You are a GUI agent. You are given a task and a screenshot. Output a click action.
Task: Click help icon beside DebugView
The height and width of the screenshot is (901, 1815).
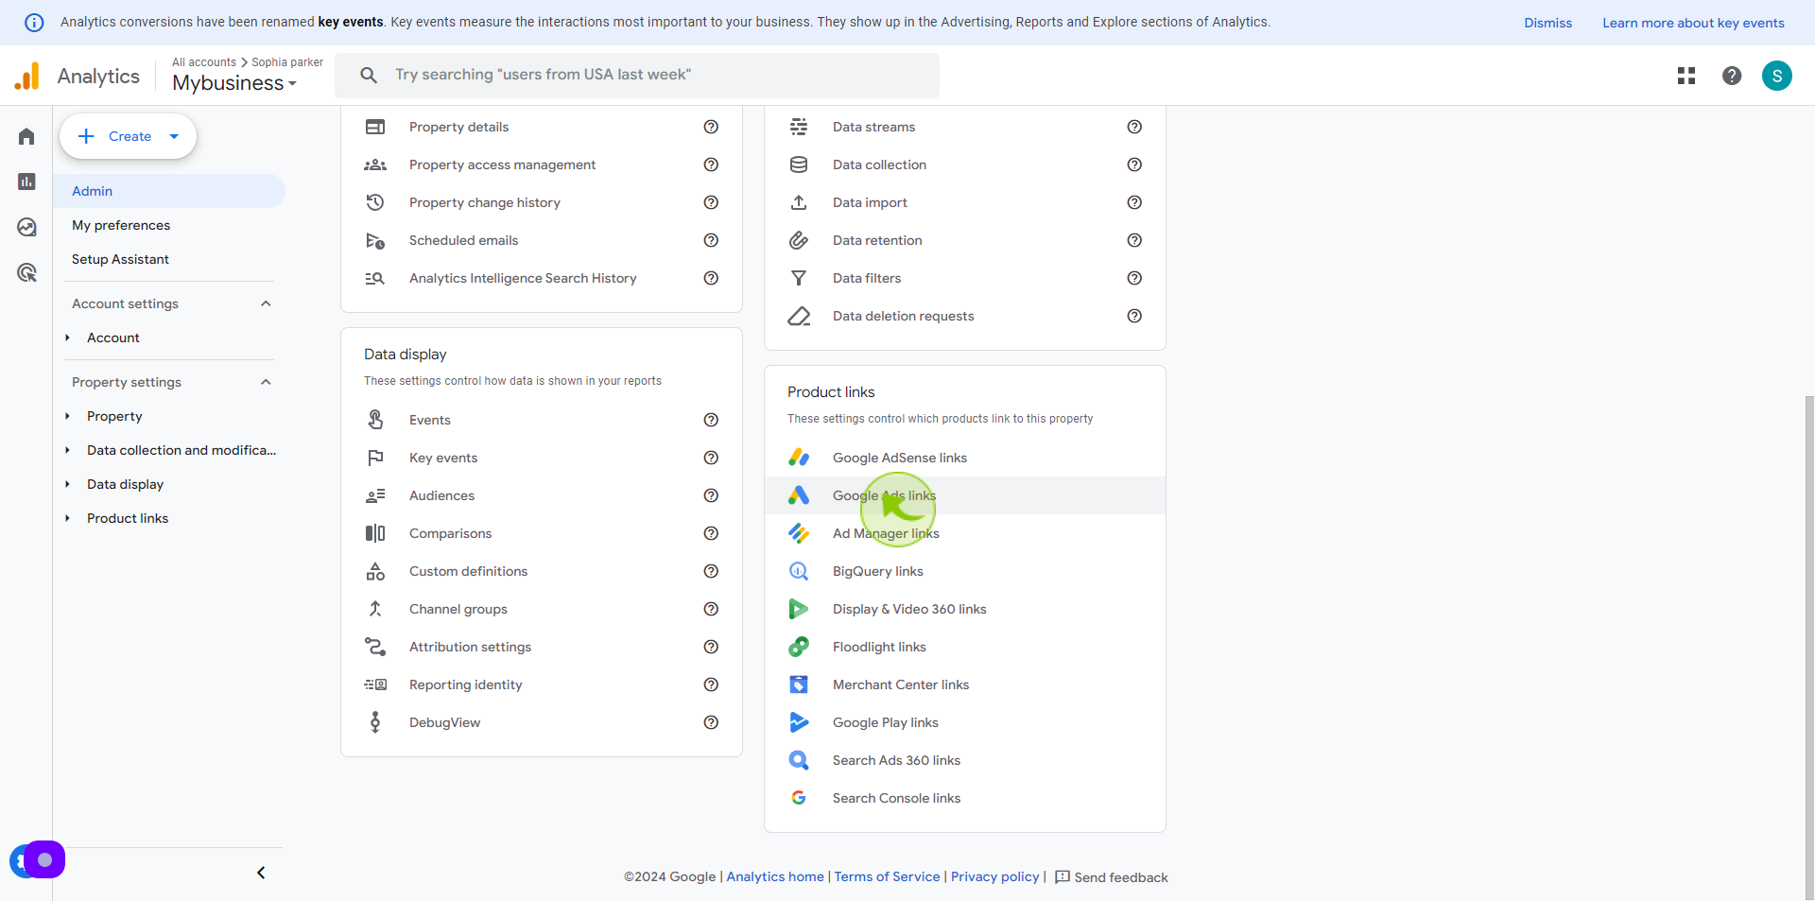pyautogui.click(x=711, y=722)
